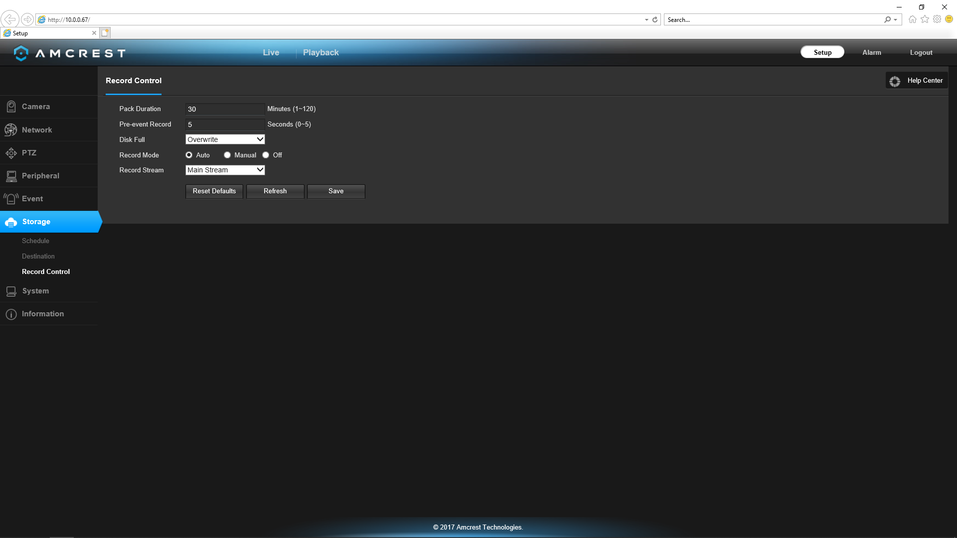Click the Event alarm bell icon
The height and width of the screenshot is (538, 957).
pos(11,199)
